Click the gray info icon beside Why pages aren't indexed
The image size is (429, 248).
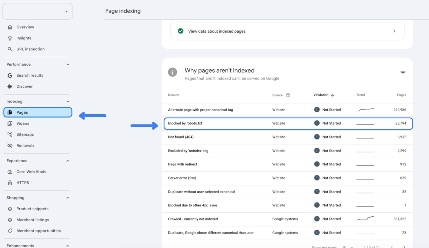172,72
